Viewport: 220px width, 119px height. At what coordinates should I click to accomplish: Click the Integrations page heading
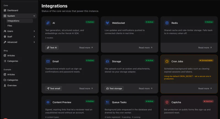point(54,6)
